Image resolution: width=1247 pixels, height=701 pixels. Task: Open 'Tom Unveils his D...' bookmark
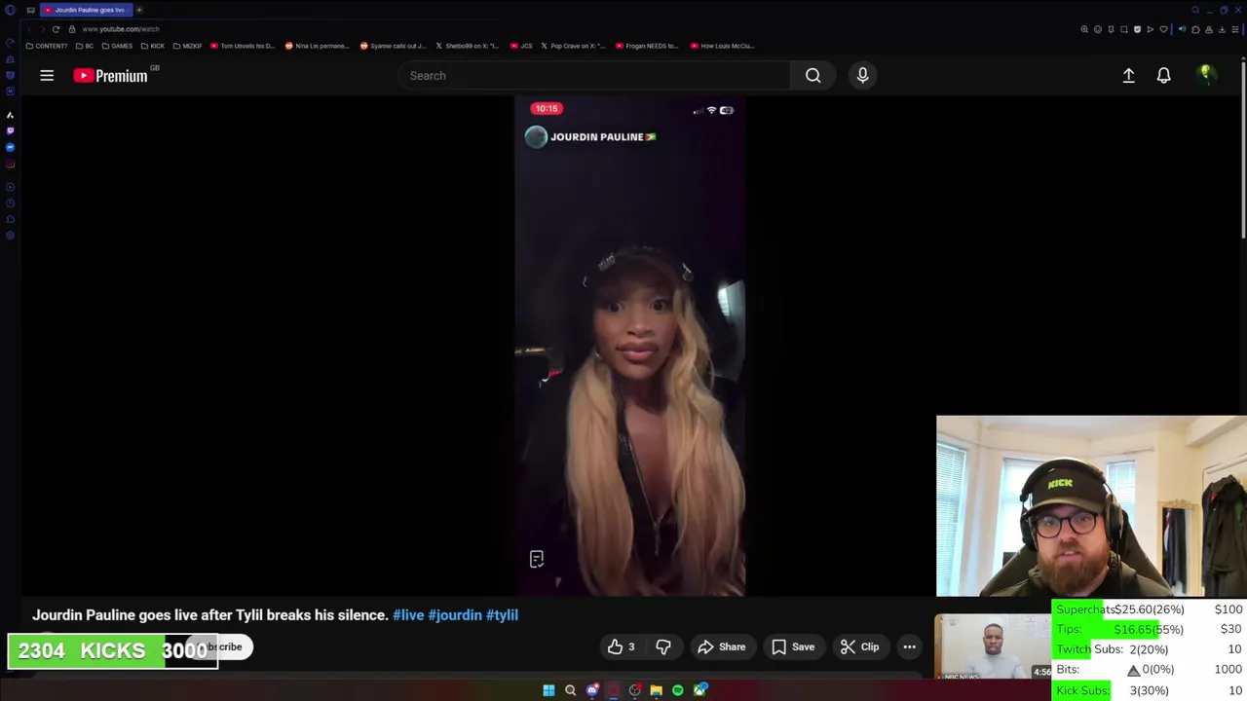(x=243, y=46)
